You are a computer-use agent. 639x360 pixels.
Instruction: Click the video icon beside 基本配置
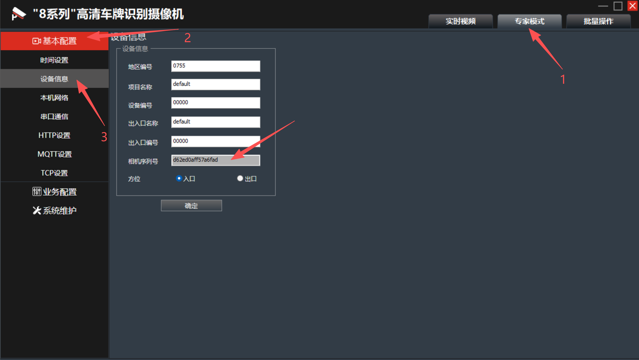36,41
